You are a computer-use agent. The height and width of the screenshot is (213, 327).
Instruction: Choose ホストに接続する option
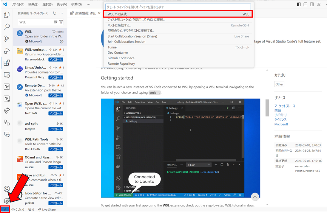click(x=178, y=25)
